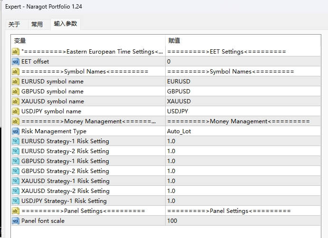Click the icon beside GBPUSD symbol name

pos(16,92)
